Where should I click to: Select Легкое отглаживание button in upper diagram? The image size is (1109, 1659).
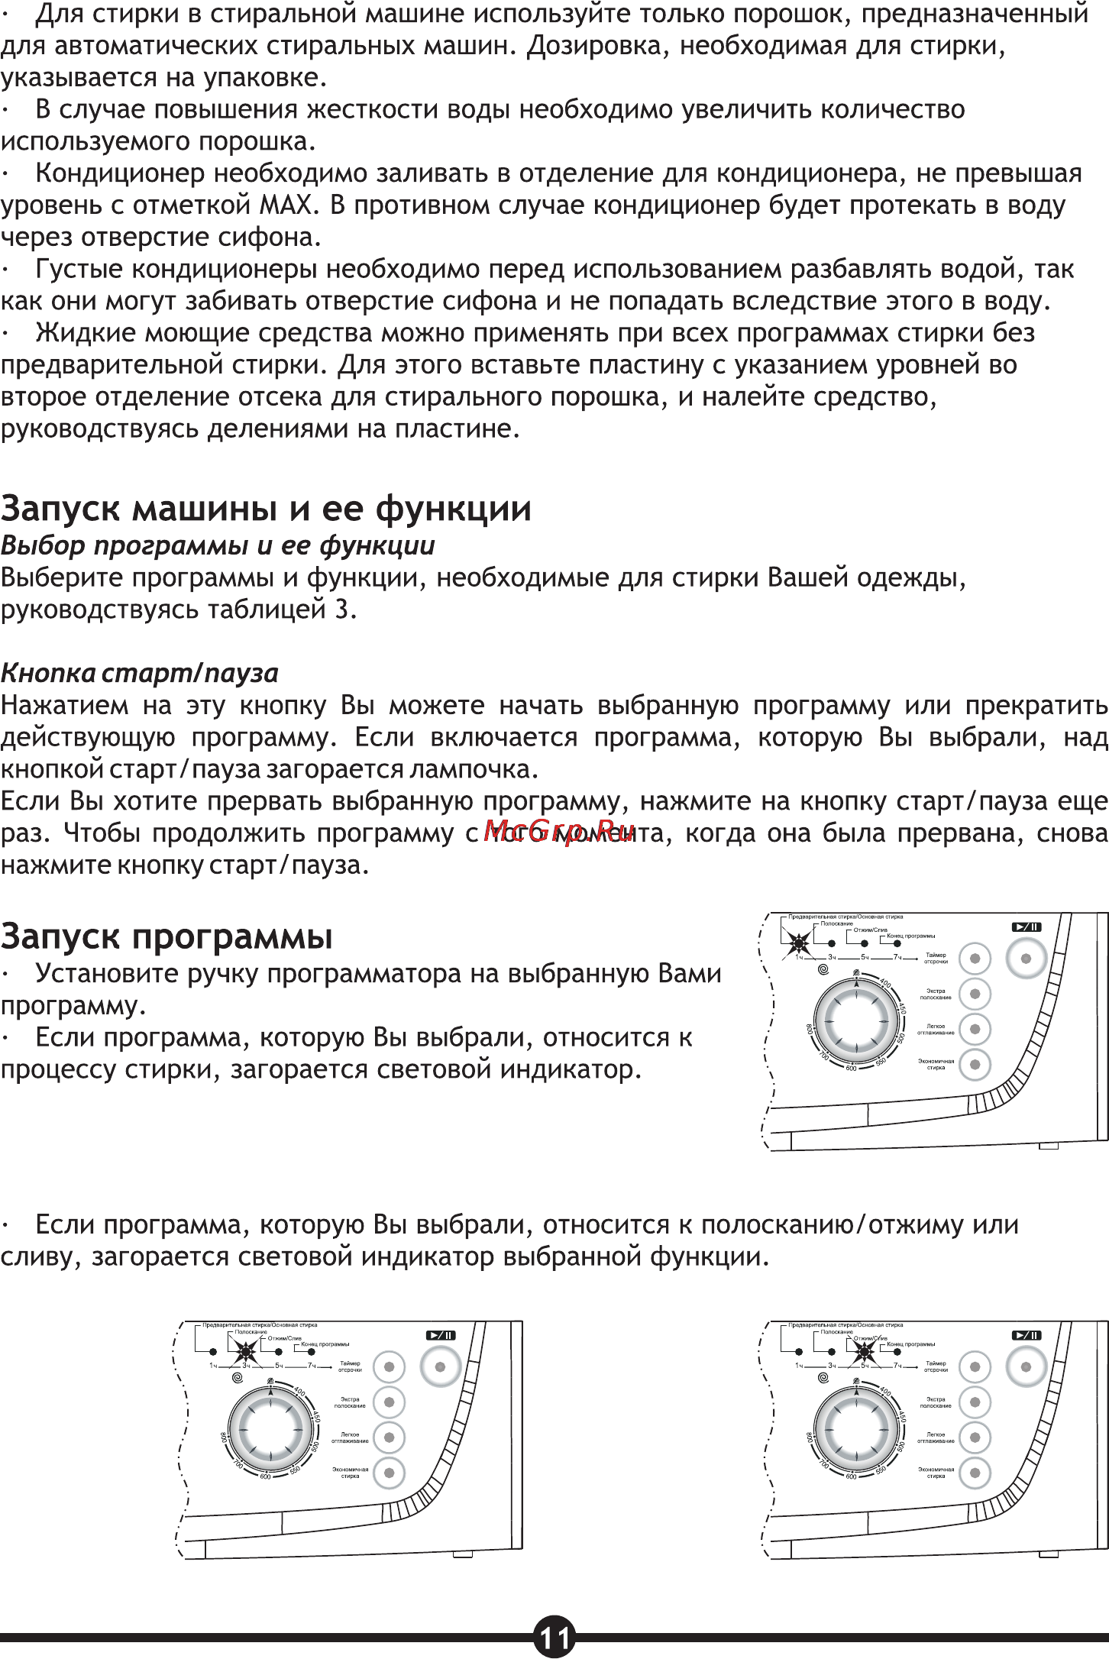975,1029
